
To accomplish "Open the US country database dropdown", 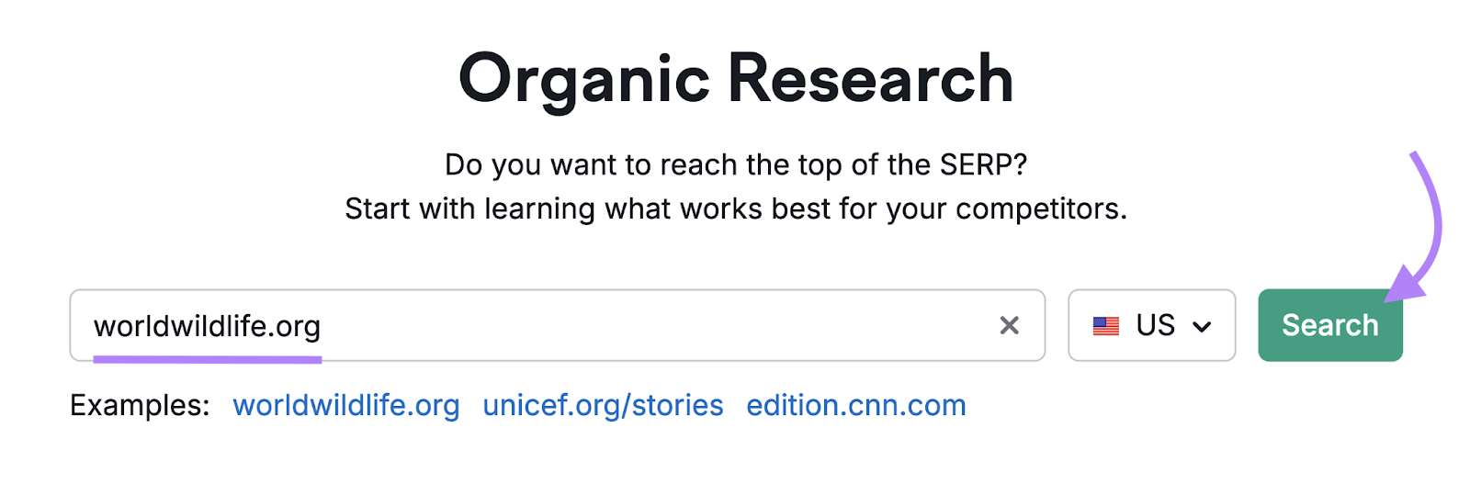I will (1151, 326).
